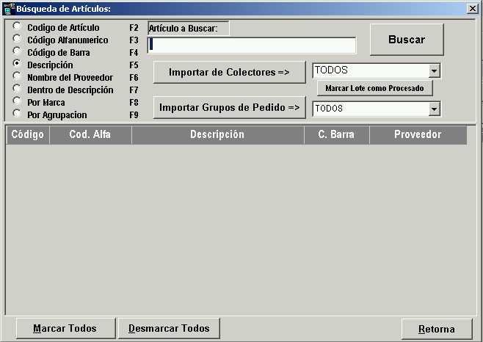Click the Proveedor column header

point(417,135)
